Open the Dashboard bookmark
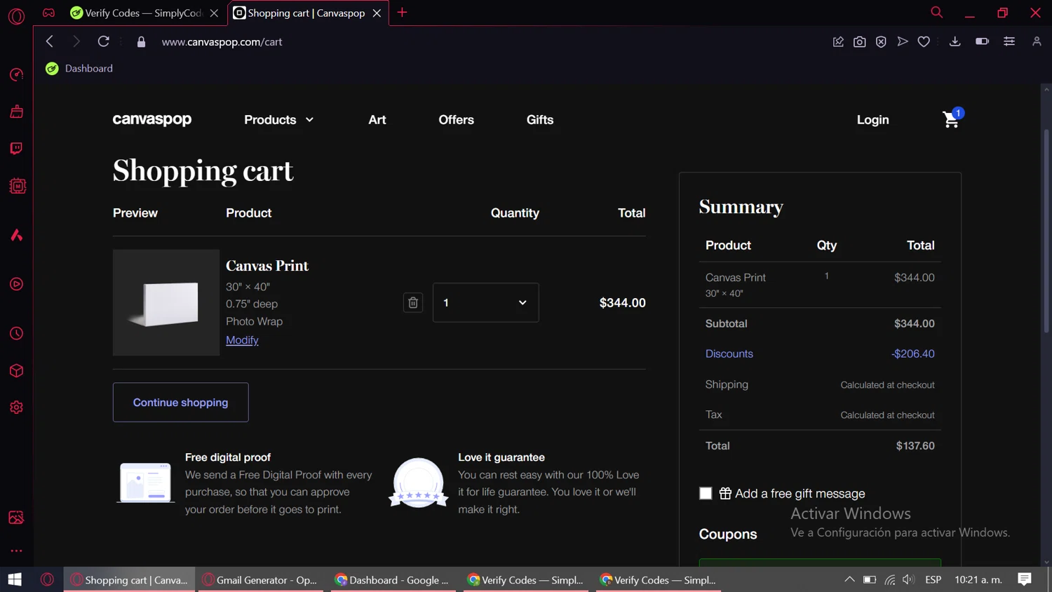 [x=79, y=68]
